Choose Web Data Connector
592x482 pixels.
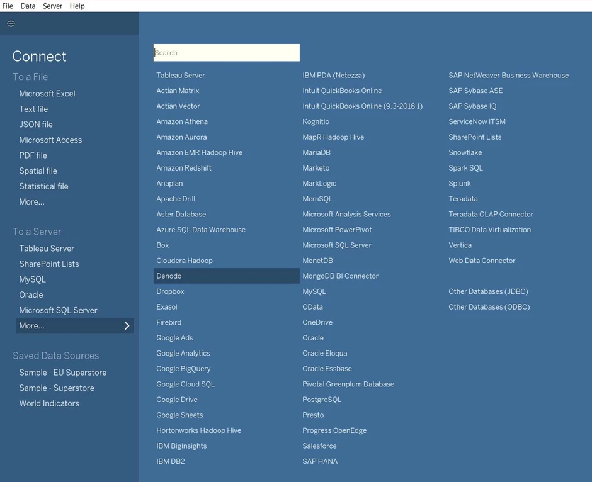[x=482, y=261]
